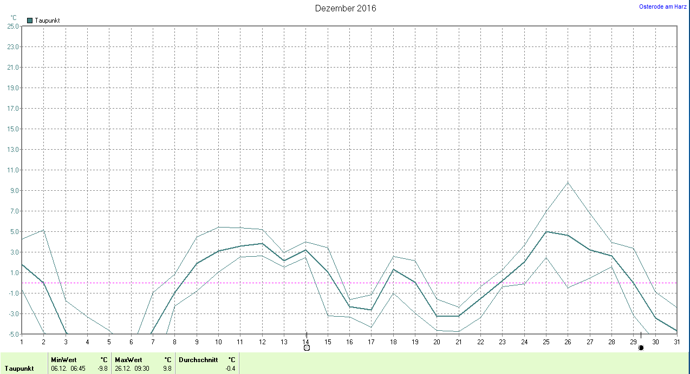Click the °C unit label above the y-axis
The image size is (690, 374).
click(x=14, y=18)
